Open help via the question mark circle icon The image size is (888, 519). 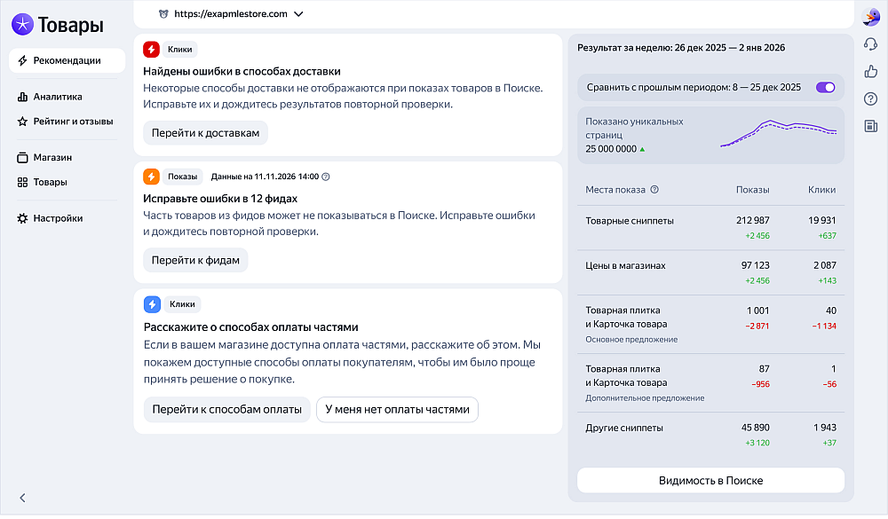(871, 99)
